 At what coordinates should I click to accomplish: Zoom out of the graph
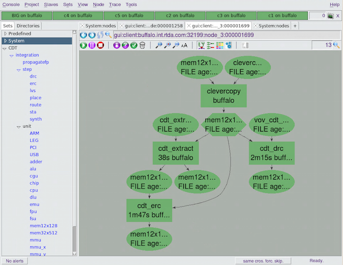[x=176, y=45]
